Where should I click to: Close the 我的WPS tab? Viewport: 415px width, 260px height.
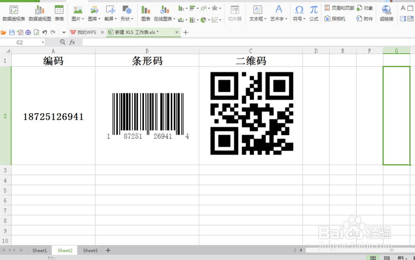click(102, 32)
